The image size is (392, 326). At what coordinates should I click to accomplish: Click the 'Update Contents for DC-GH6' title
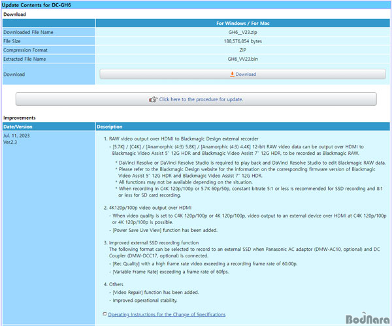36,5
